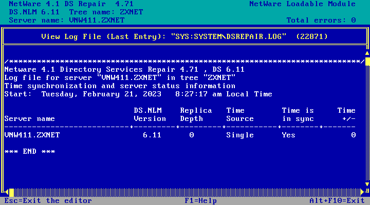Click the 'Time +/-' column header

pyautogui.click(x=346, y=115)
